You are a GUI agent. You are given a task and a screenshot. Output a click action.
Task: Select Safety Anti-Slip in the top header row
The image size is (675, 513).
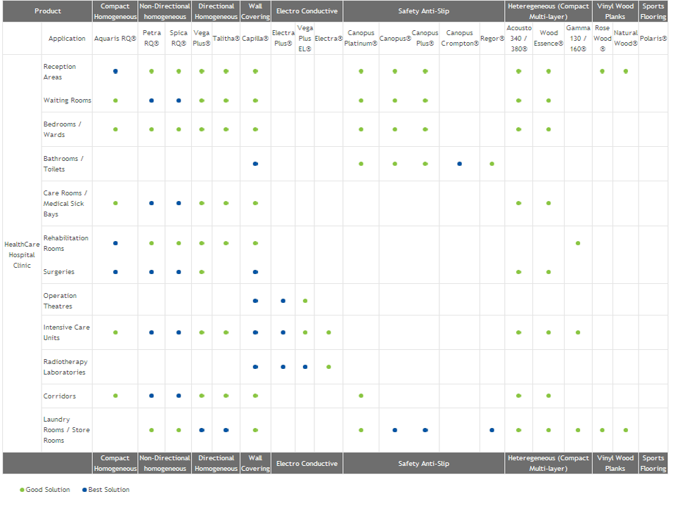pos(423,11)
